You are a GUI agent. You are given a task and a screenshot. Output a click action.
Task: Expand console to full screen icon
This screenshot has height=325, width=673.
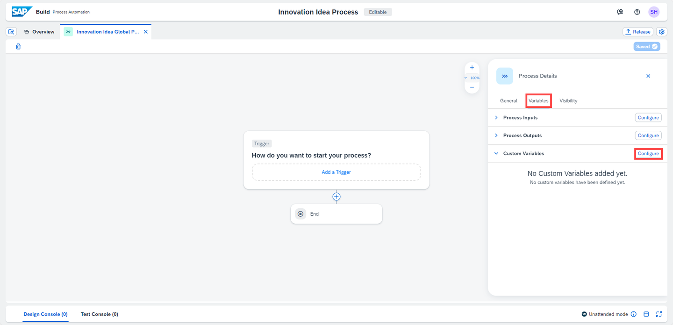[659, 314]
